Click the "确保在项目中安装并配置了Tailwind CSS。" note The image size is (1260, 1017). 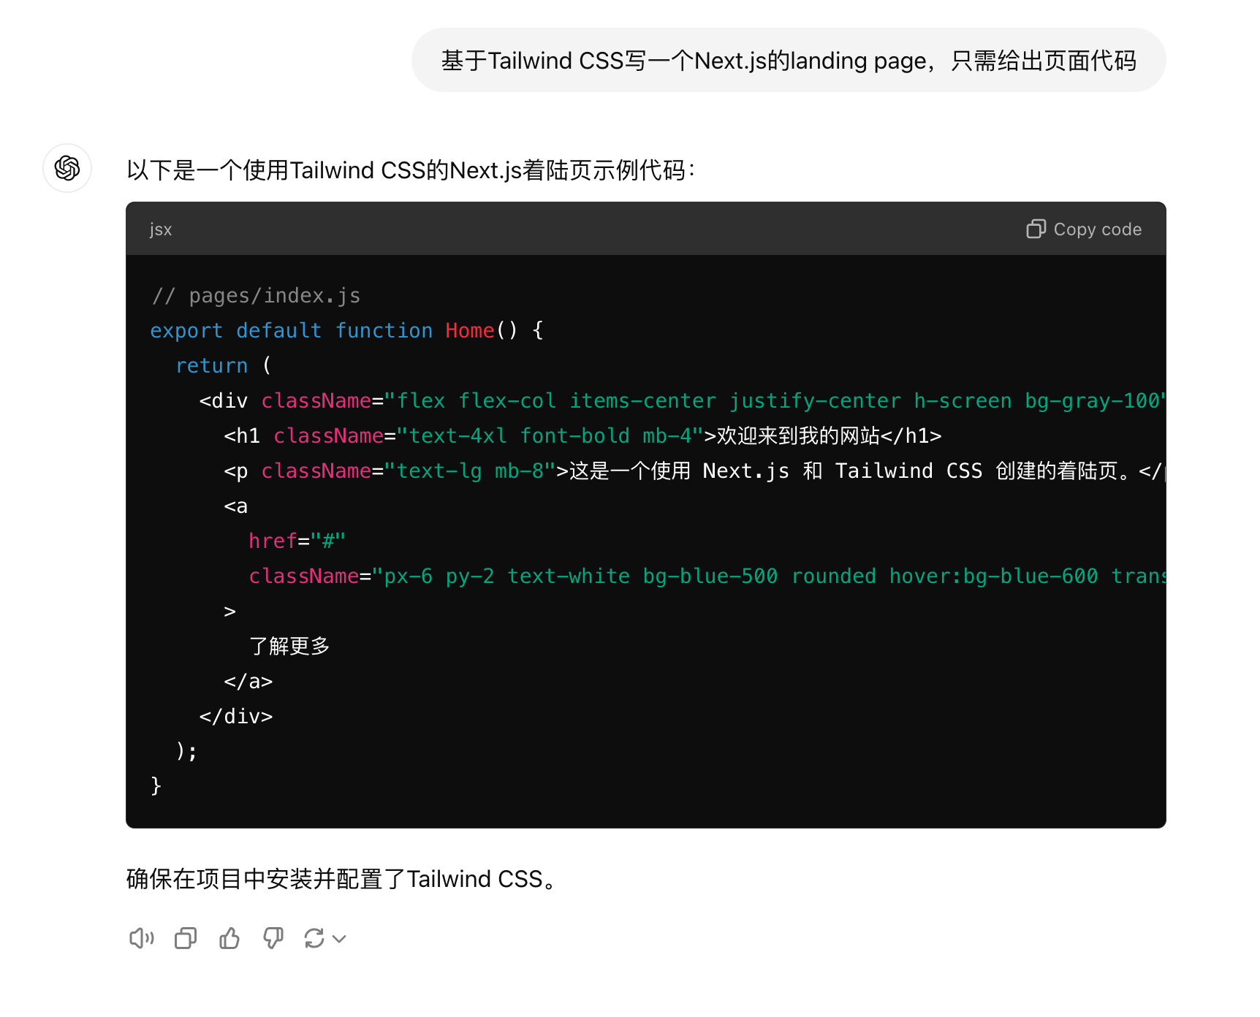pyautogui.click(x=342, y=879)
